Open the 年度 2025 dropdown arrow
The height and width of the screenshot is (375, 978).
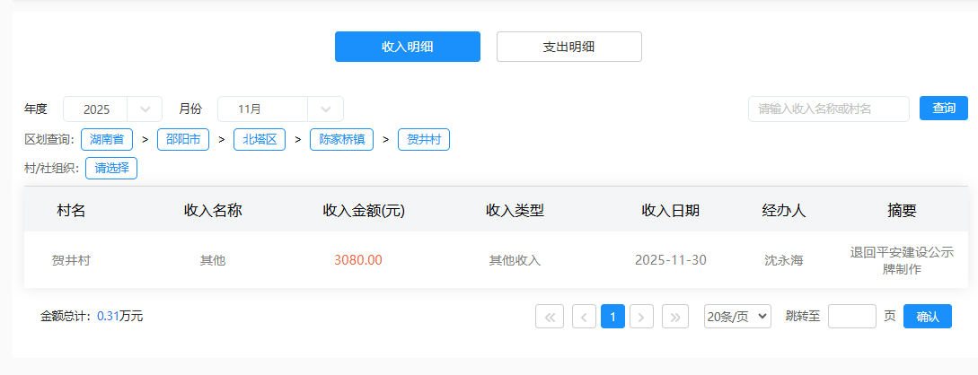pos(145,109)
